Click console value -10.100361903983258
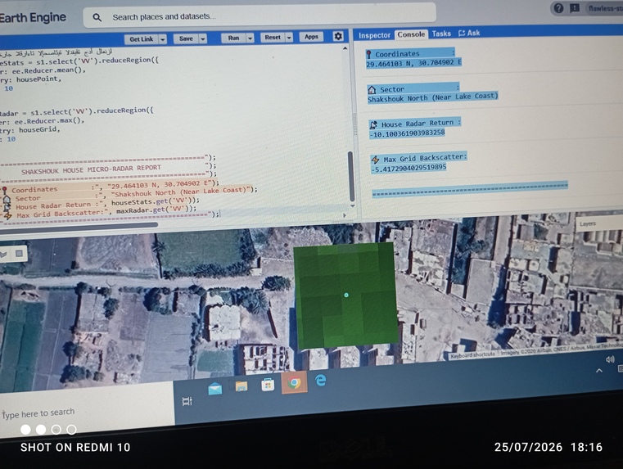 [407, 133]
